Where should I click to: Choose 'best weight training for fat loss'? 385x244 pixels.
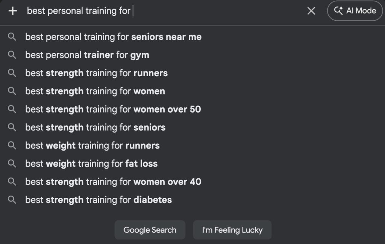pos(91,164)
